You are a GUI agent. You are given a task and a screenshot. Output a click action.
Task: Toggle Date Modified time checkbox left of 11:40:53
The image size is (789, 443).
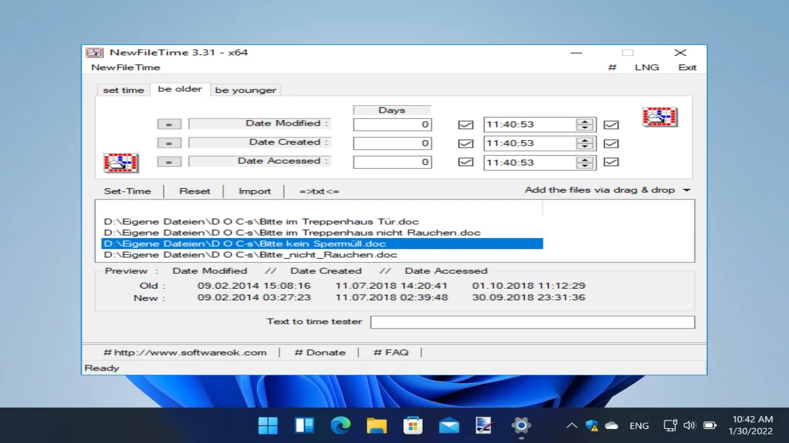pyautogui.click(x=466, y=125)
